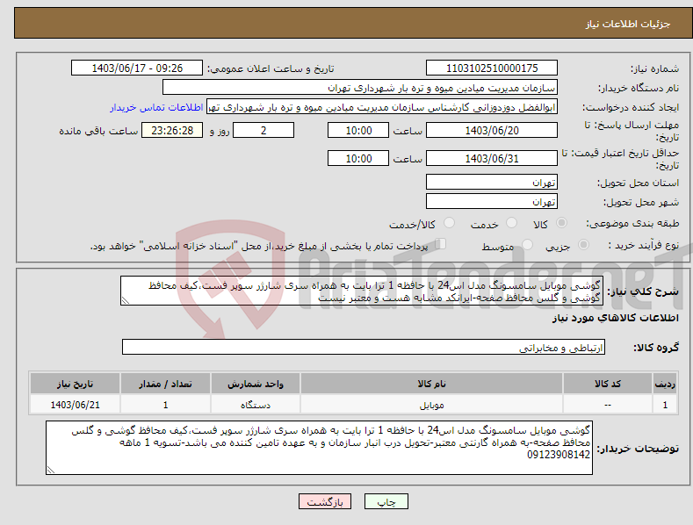Click the announcement date and time field

click(137, 68)
